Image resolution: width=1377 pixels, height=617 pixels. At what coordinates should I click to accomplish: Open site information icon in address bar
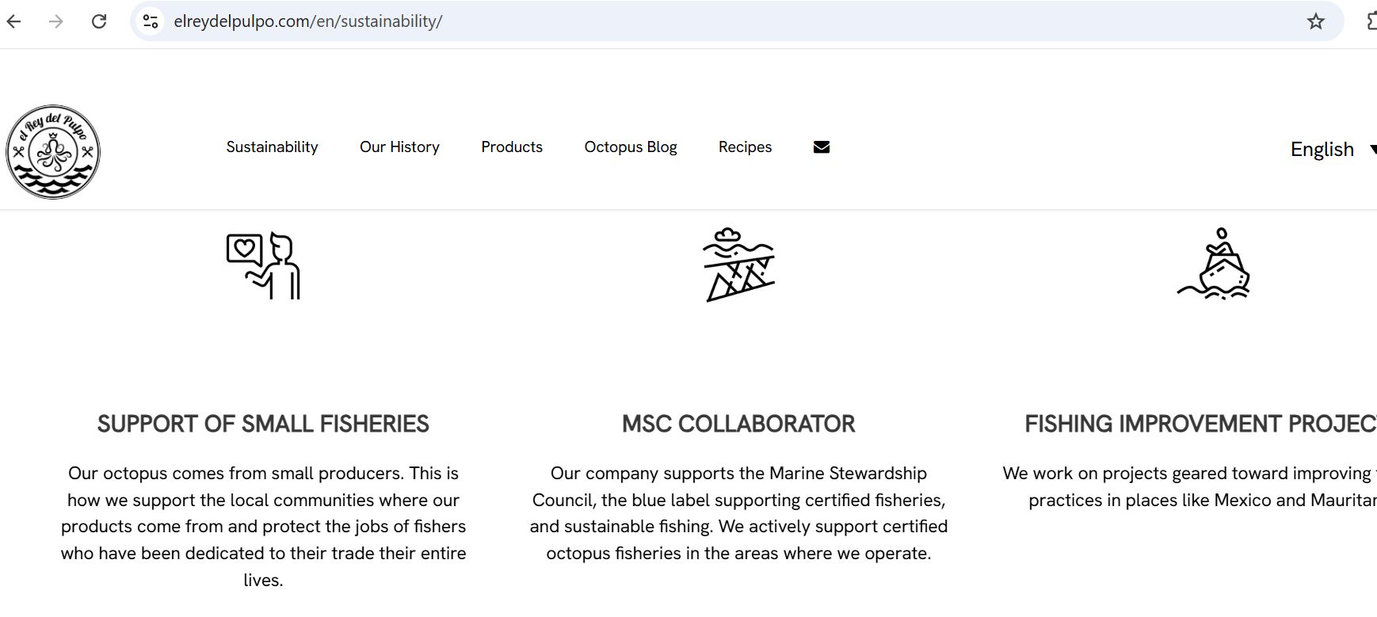[151, 21]
